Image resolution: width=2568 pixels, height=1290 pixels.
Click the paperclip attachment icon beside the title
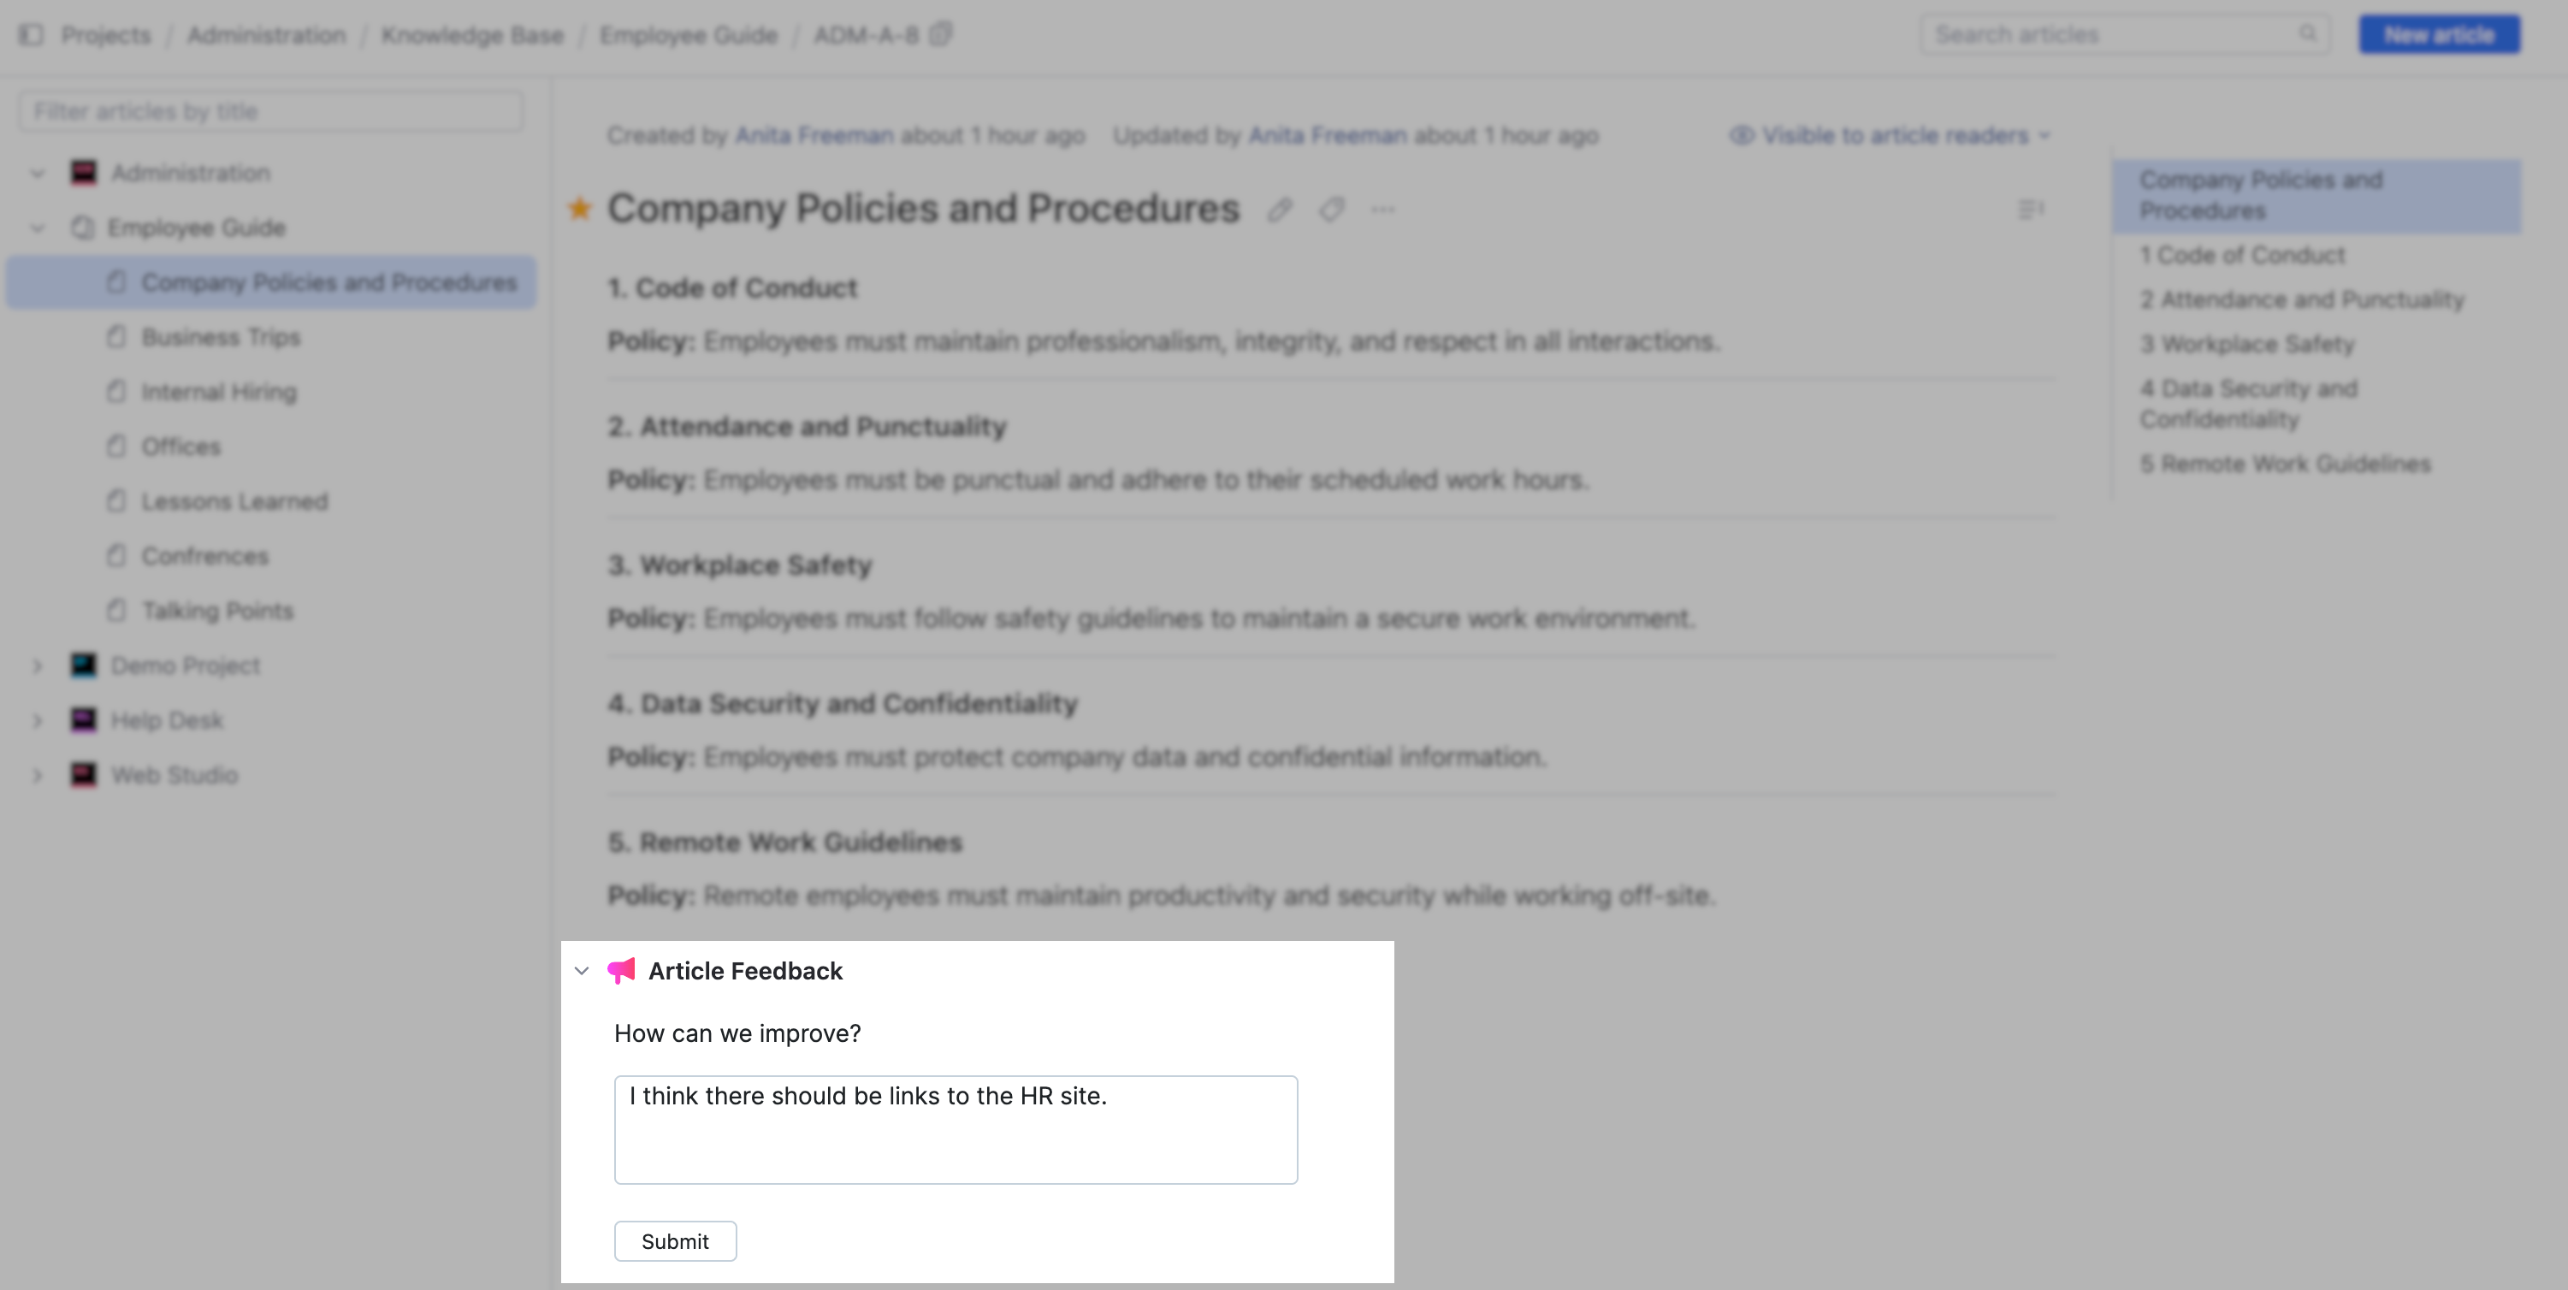(1280, 210)
